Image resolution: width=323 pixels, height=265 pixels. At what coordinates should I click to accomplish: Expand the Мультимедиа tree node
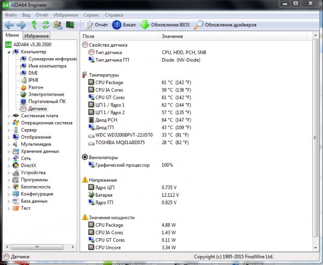[9, 145]
